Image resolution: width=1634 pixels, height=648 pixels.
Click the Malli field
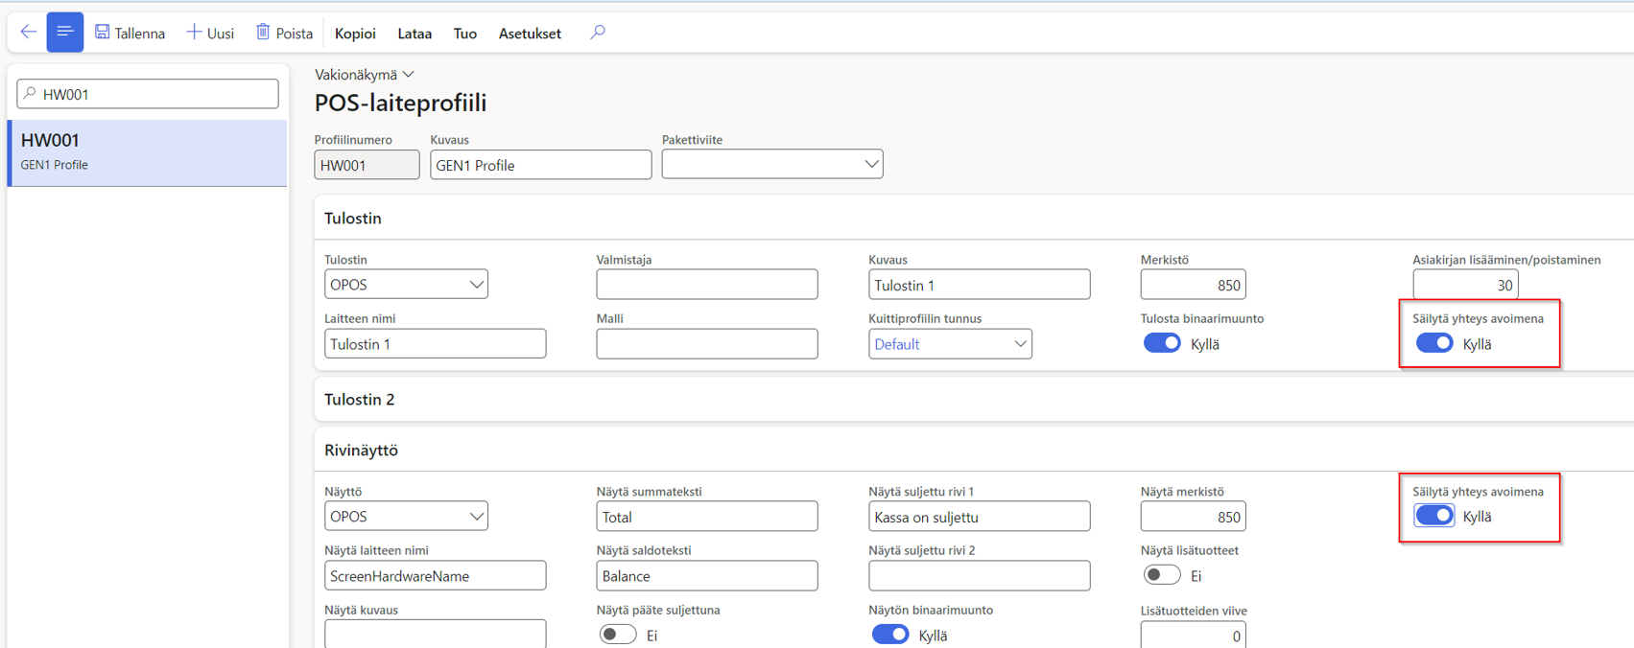point(707,344)
